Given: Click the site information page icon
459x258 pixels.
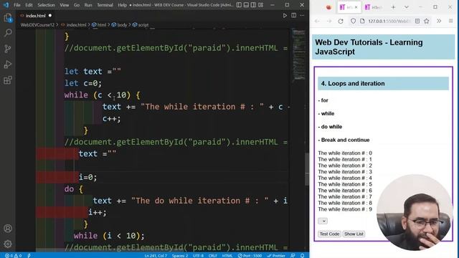Looking at the screenshot, I should 362,21.
